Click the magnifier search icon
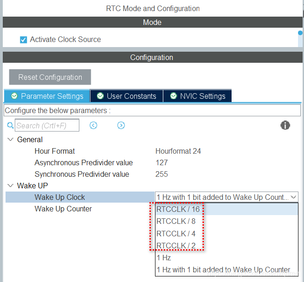 (x=10, y=125)
